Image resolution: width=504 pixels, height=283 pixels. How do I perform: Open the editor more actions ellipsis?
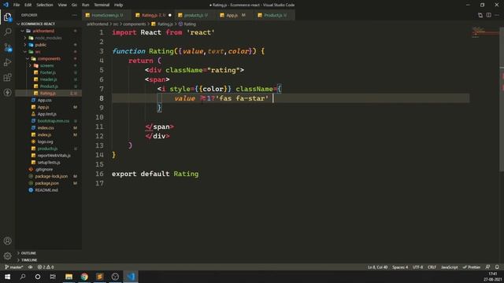click(497, 15)
